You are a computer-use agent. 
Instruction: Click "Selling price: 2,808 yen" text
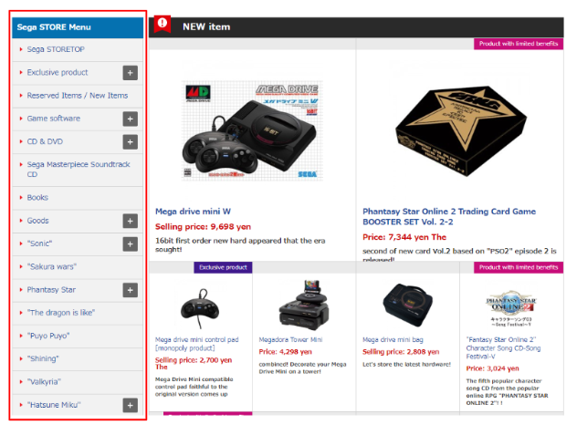pos(401,352)
